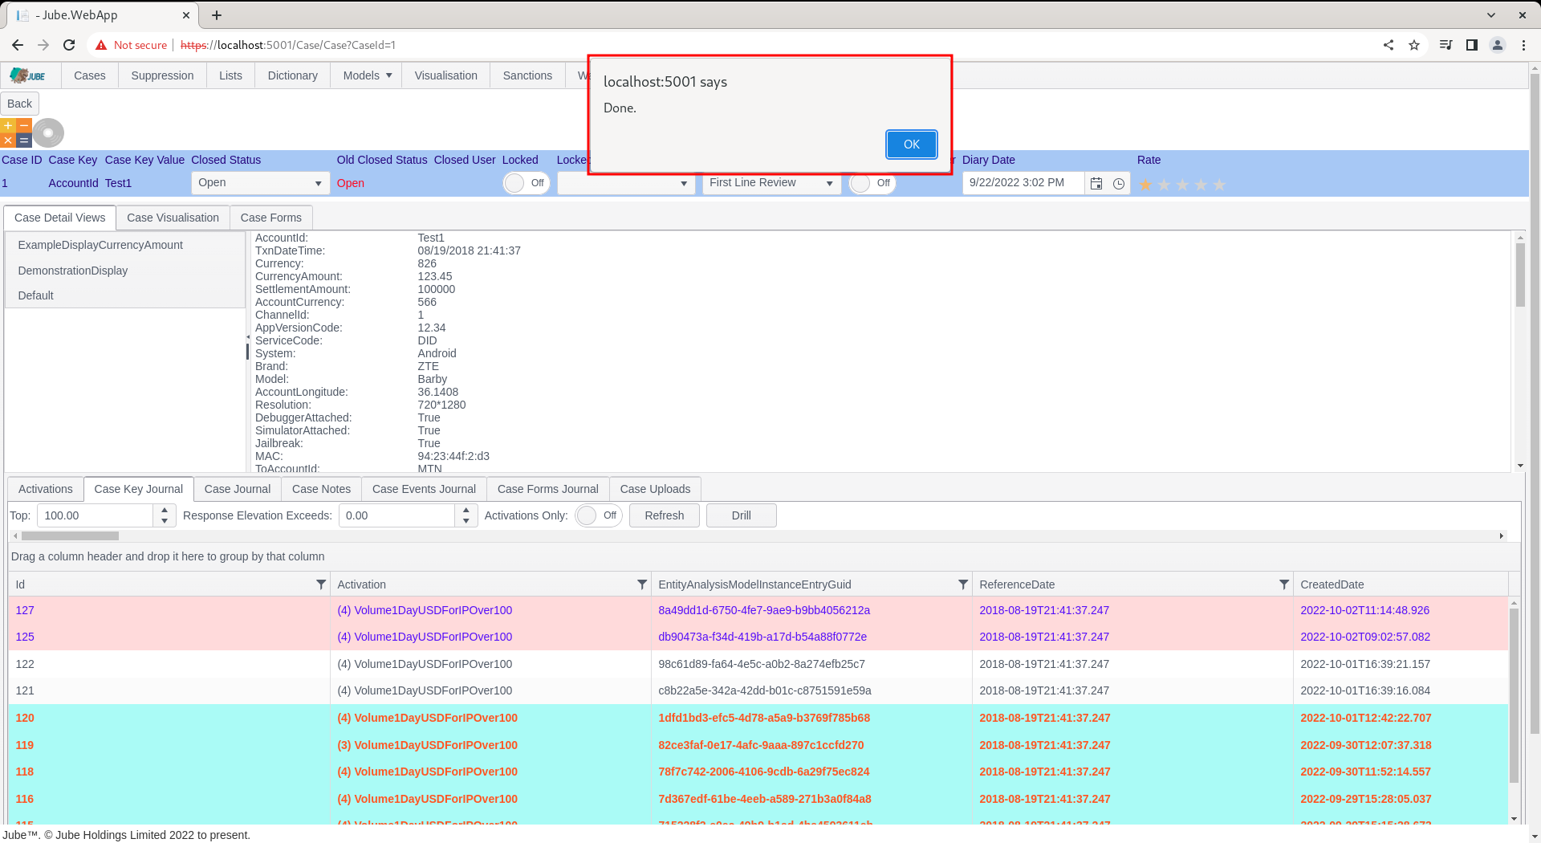Screen dimensions: 1541x843
Task: Decrease the Response Elevation Exceeds value
Action: pos(466,521)
